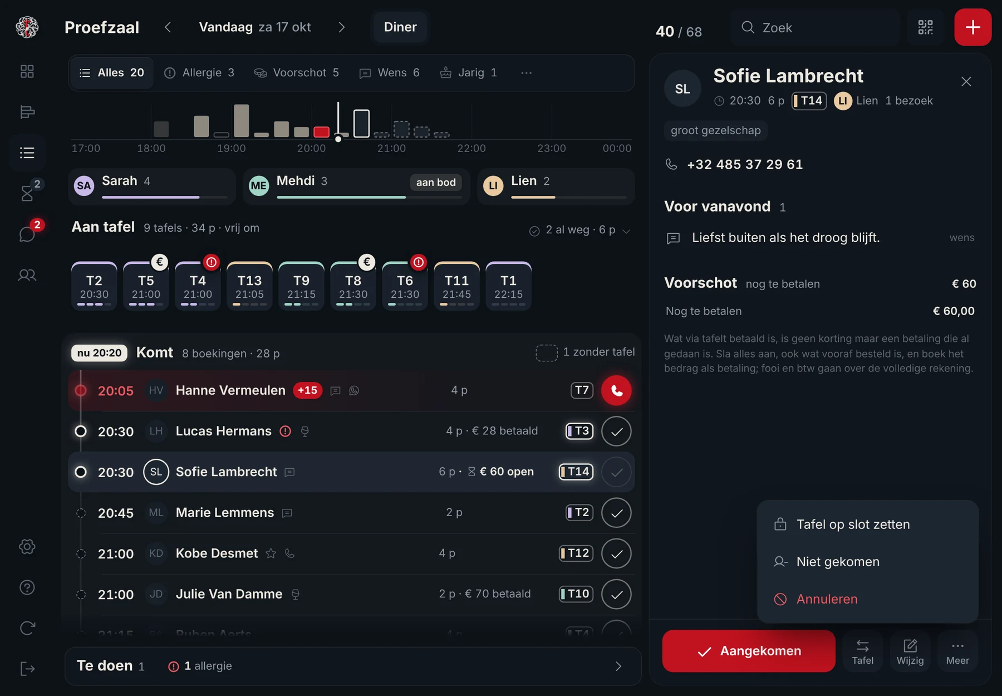Open the grid overview in sidebar
The width and height of the screenshot is (1002, 696).
27,71
